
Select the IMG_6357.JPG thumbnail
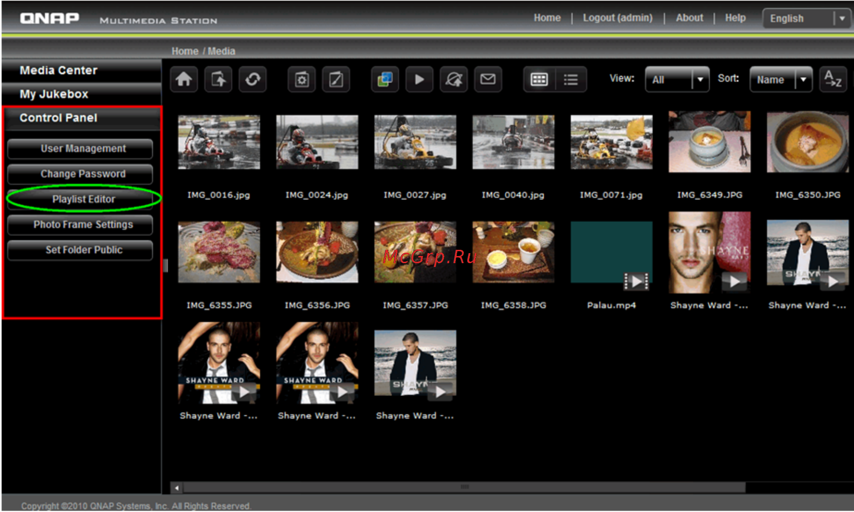pyautogui.click(x=415, y=252)
